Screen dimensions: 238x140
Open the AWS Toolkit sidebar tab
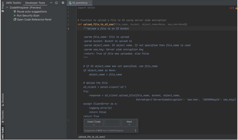pyautogui.click(x=3, y=133)
